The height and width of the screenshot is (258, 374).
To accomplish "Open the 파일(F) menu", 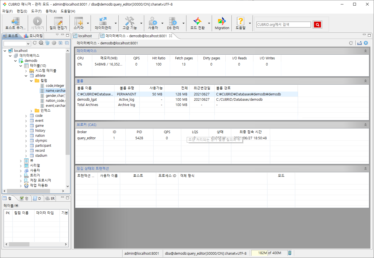I will (x=8, y=11).
